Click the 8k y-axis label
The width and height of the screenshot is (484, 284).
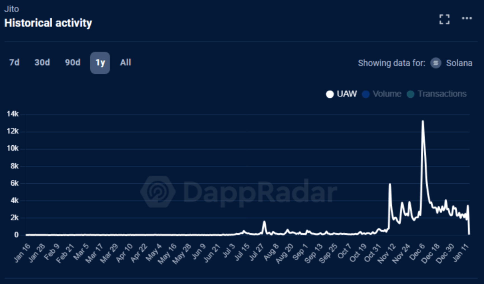(14, 166)
